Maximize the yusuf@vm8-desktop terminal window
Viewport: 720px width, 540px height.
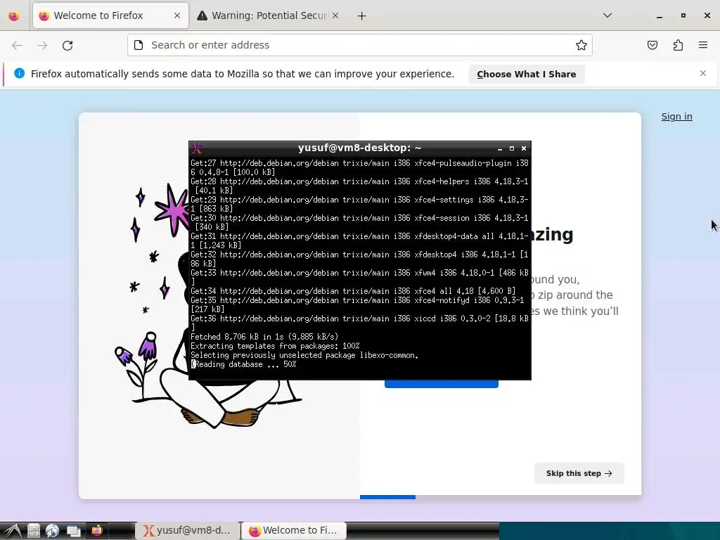tap(512, 148)
